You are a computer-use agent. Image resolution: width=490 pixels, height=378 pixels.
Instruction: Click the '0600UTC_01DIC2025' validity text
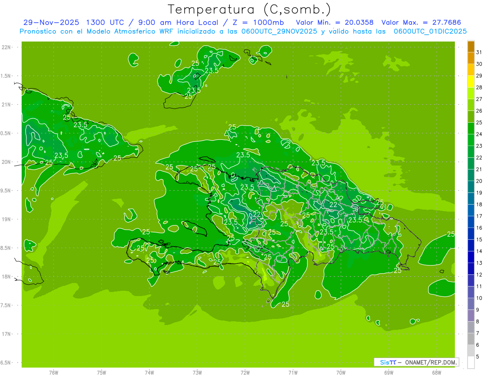(x=430, y=31)
